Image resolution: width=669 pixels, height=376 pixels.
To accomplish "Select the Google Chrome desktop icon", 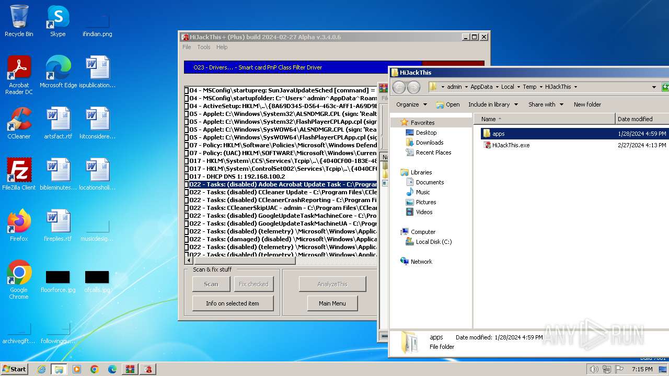I will (x=19, y=280).
